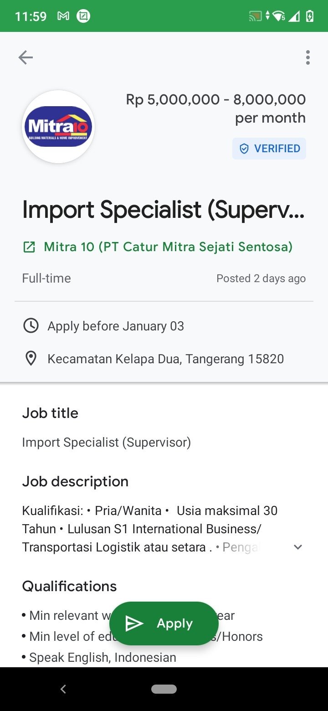Tap the home pill navigation handle
This screenshot has height=711, width=328.
point(164,689)
